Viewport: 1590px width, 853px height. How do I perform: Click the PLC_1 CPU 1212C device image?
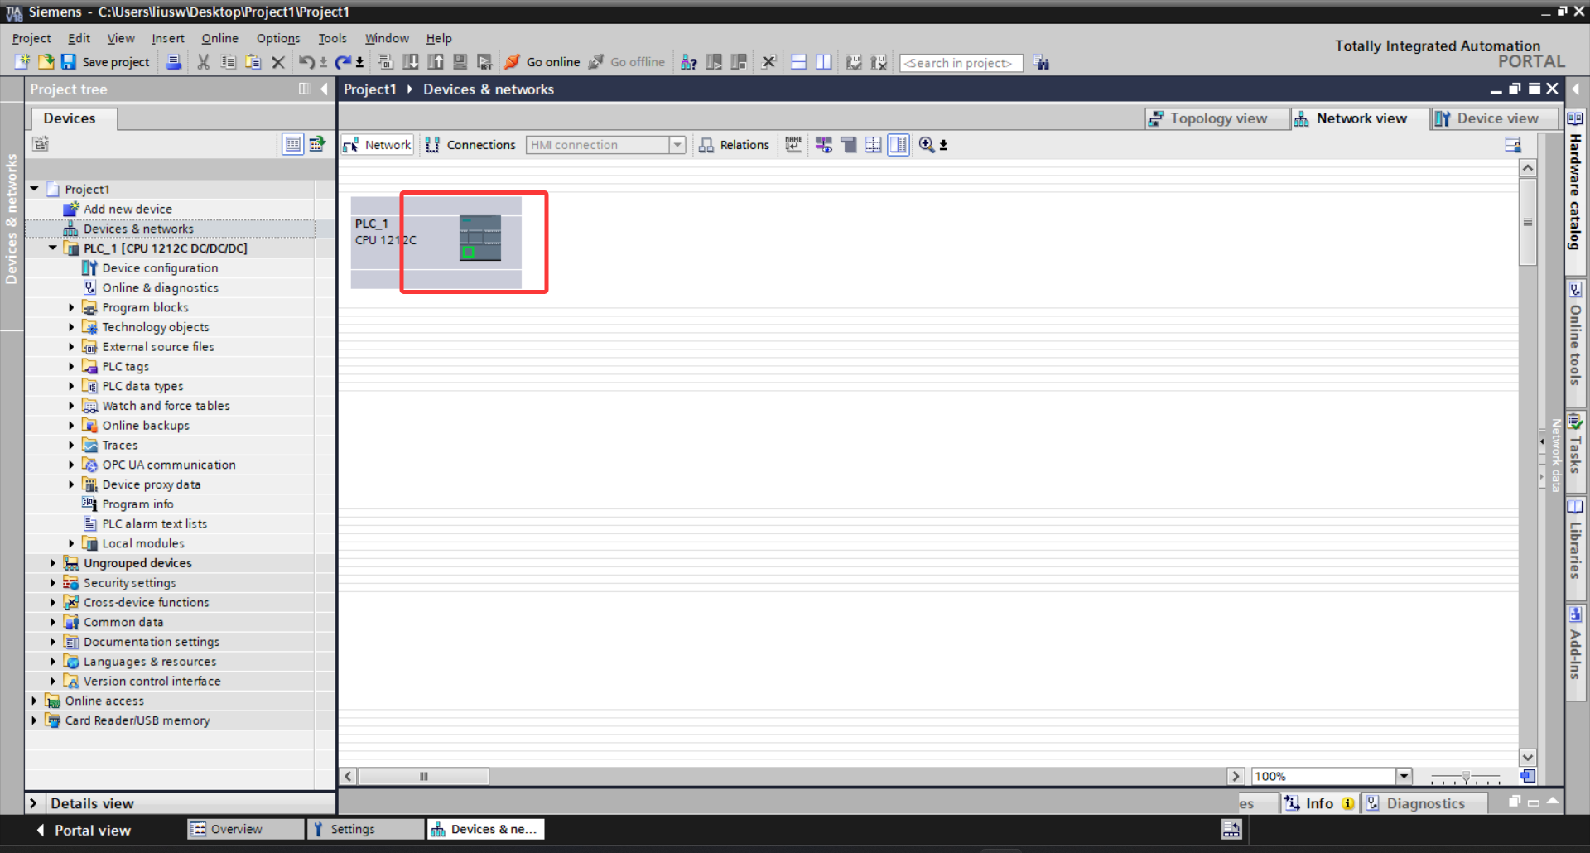pos(480,238)
